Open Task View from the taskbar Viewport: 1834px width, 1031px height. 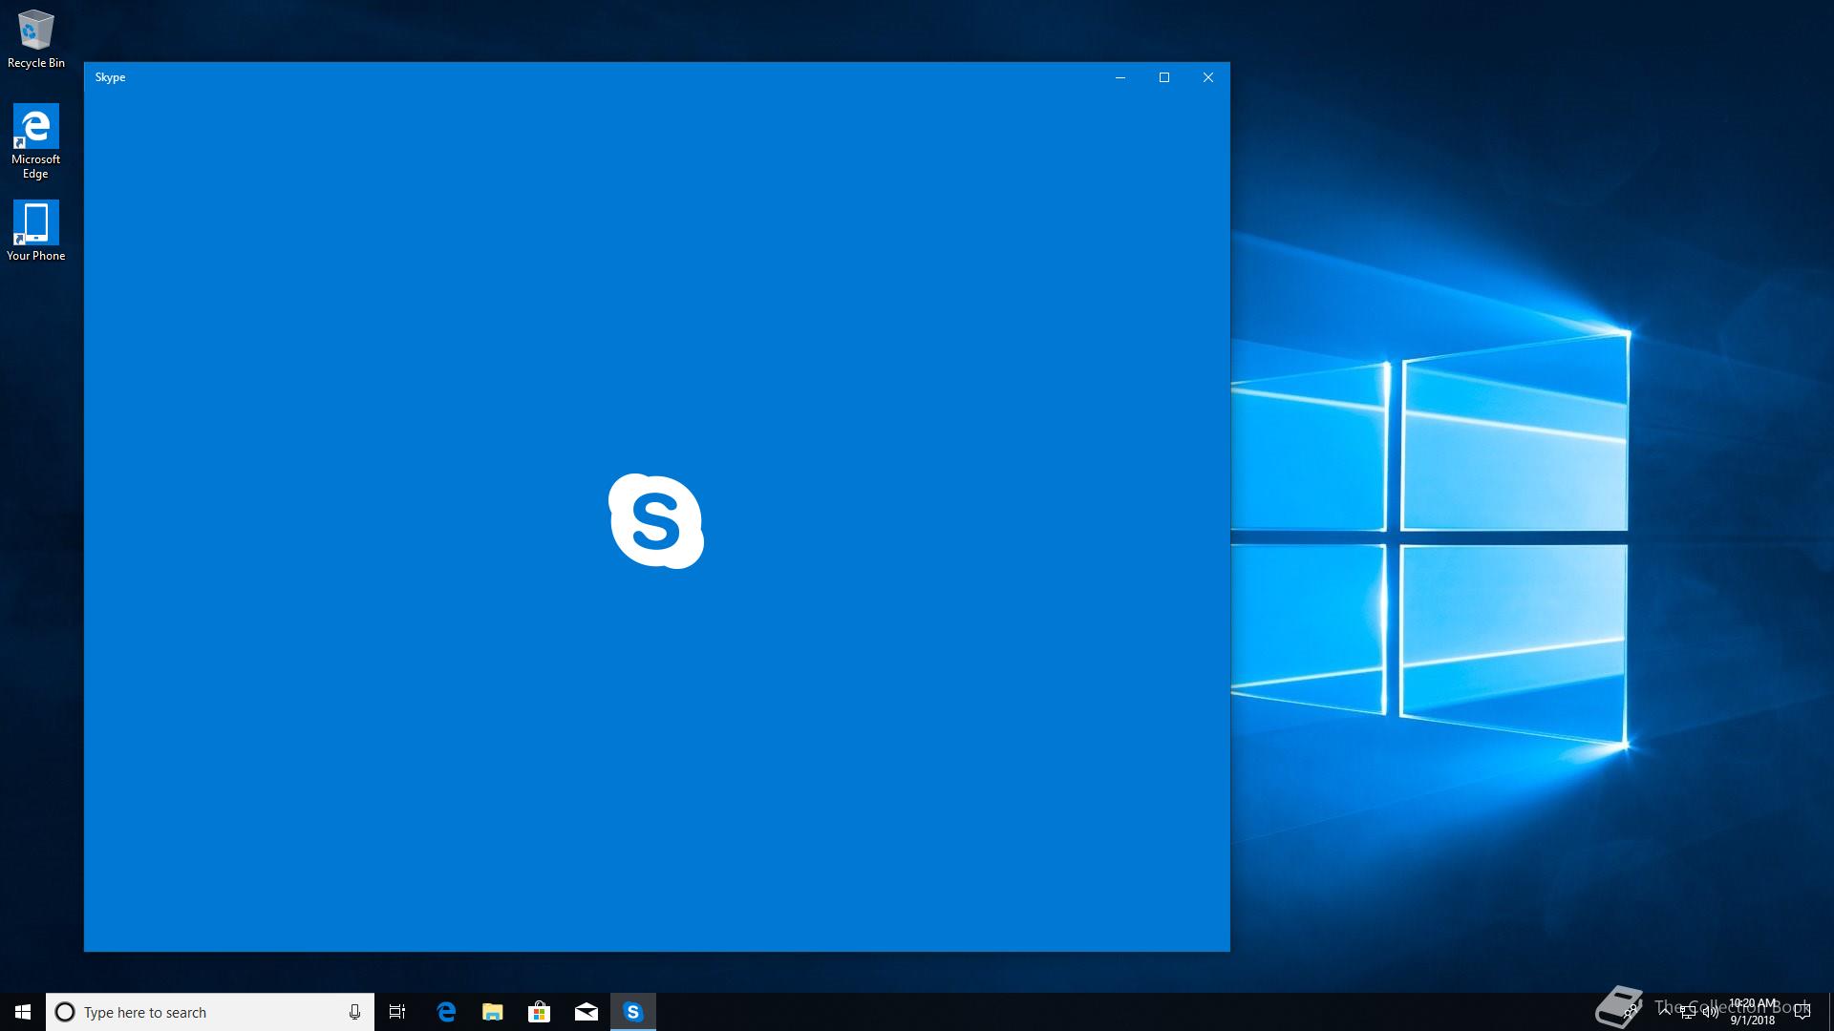(397, 1012)
